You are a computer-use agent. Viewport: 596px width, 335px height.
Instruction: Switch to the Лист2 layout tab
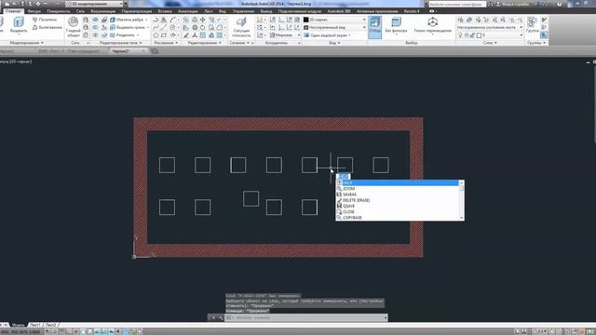[50, 325]
